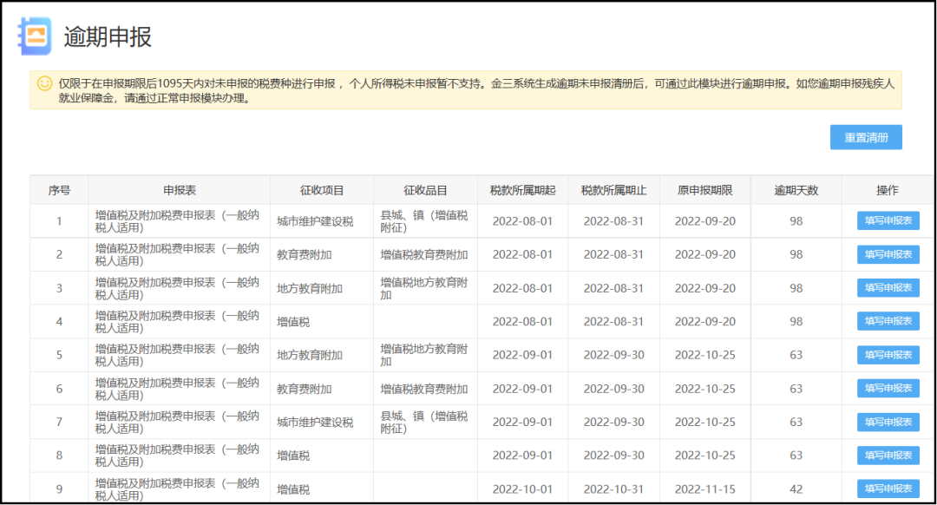
Task: Click the 逾期申报 page title
Action: coord(108,37)
